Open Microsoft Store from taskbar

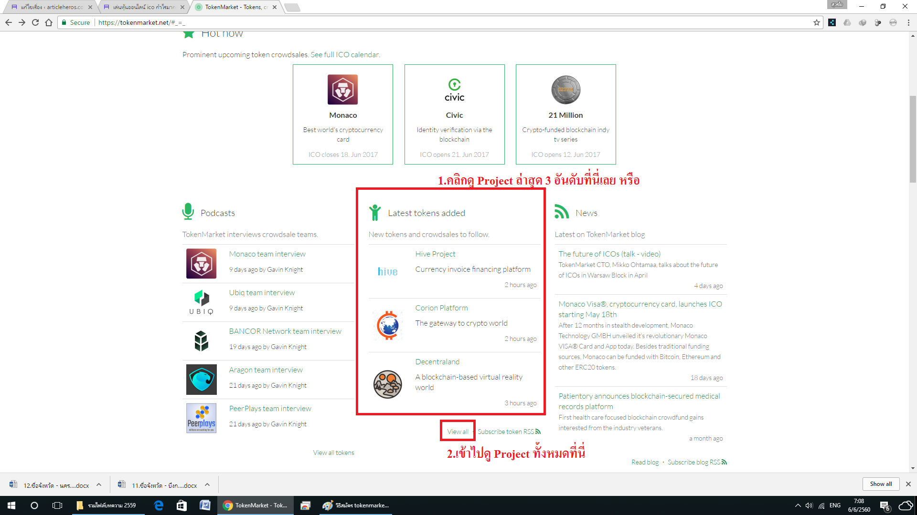[181, 505]
